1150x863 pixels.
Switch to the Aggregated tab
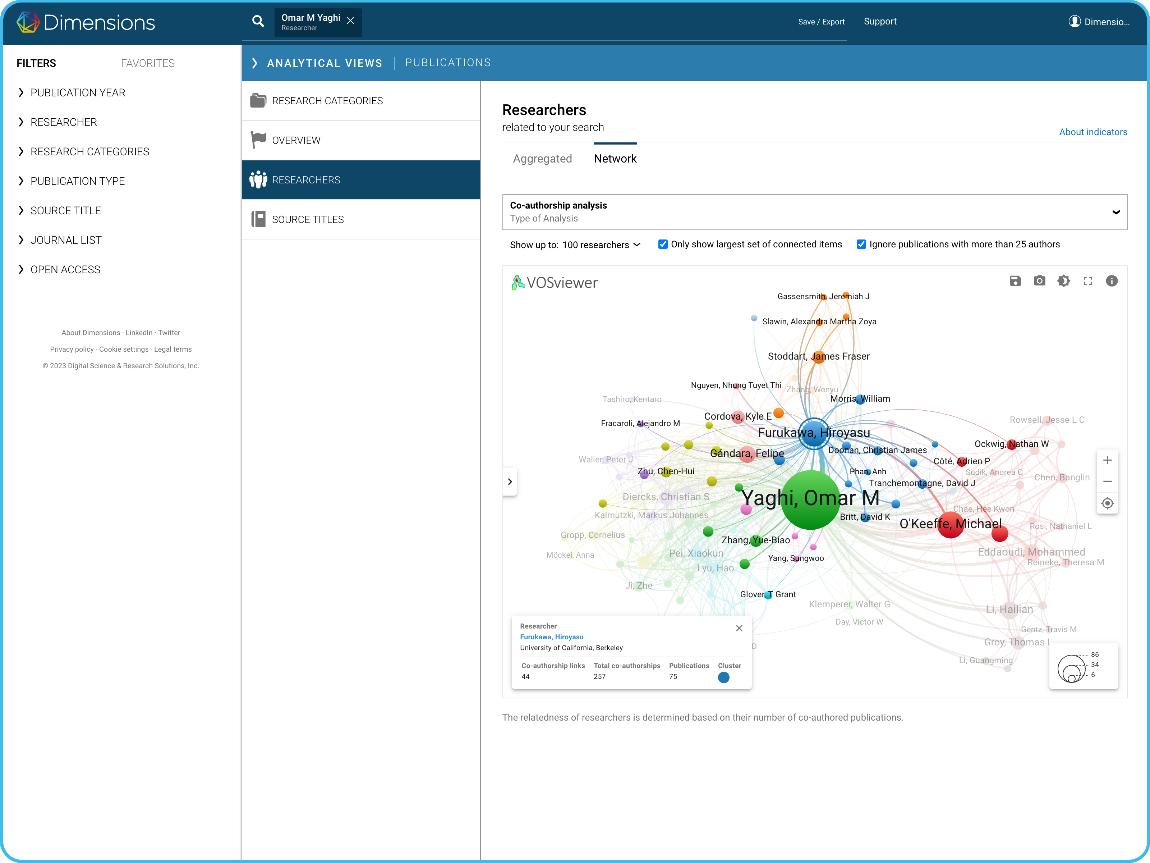coord(542,159)
